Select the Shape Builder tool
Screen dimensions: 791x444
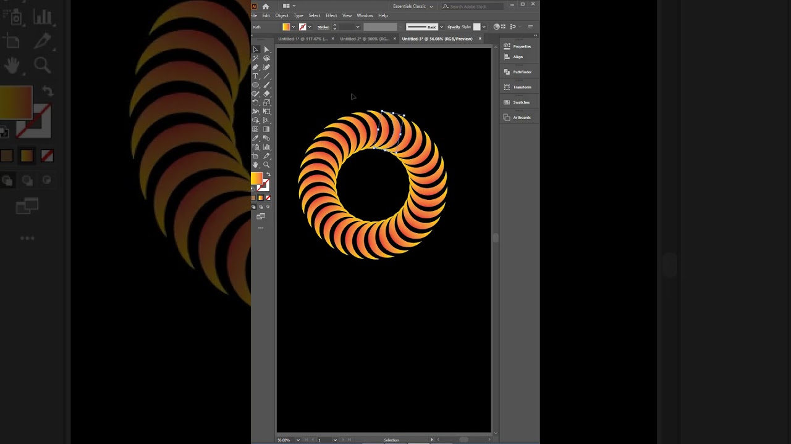255,120
